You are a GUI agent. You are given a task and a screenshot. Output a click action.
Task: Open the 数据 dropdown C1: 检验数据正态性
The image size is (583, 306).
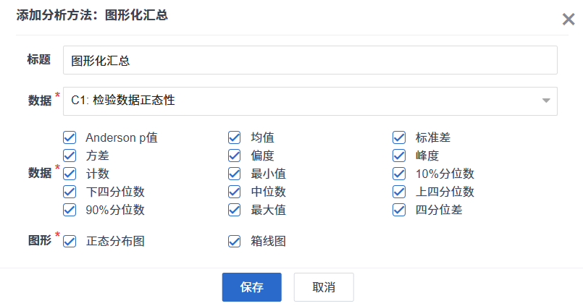(310, 101)
